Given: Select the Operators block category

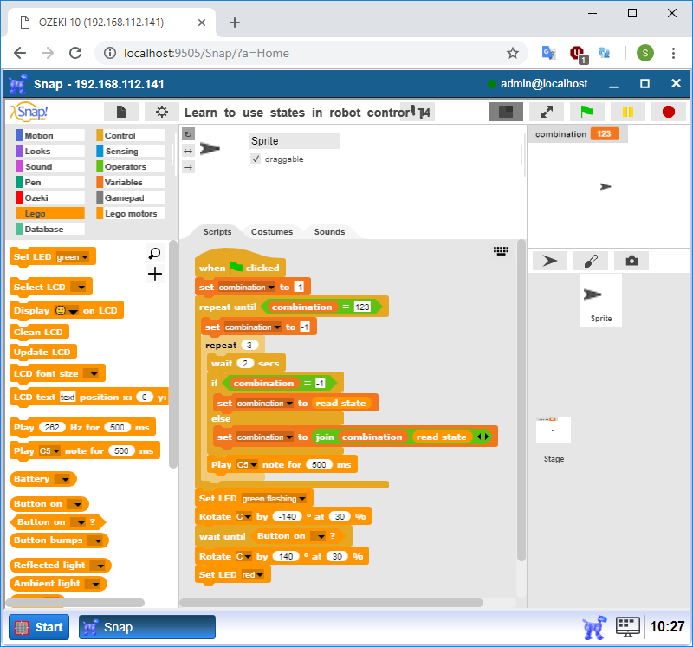Looking at the screenshot, I should pos(131,166).
